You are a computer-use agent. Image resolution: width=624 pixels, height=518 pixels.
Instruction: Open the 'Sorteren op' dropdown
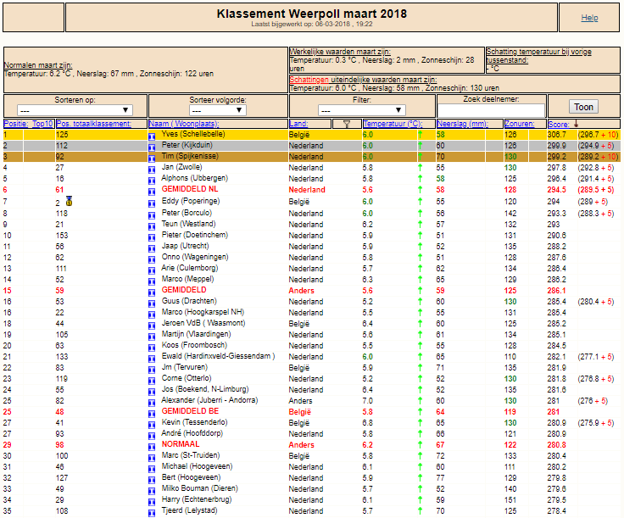pos(75,110)
